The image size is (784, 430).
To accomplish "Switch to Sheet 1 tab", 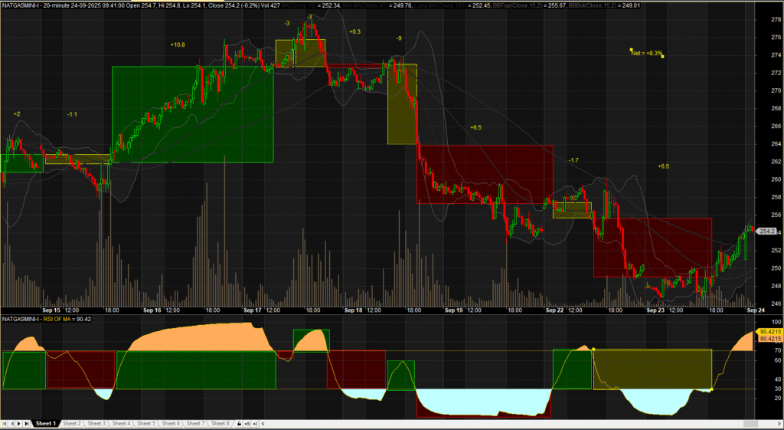I will coord(46,424).
